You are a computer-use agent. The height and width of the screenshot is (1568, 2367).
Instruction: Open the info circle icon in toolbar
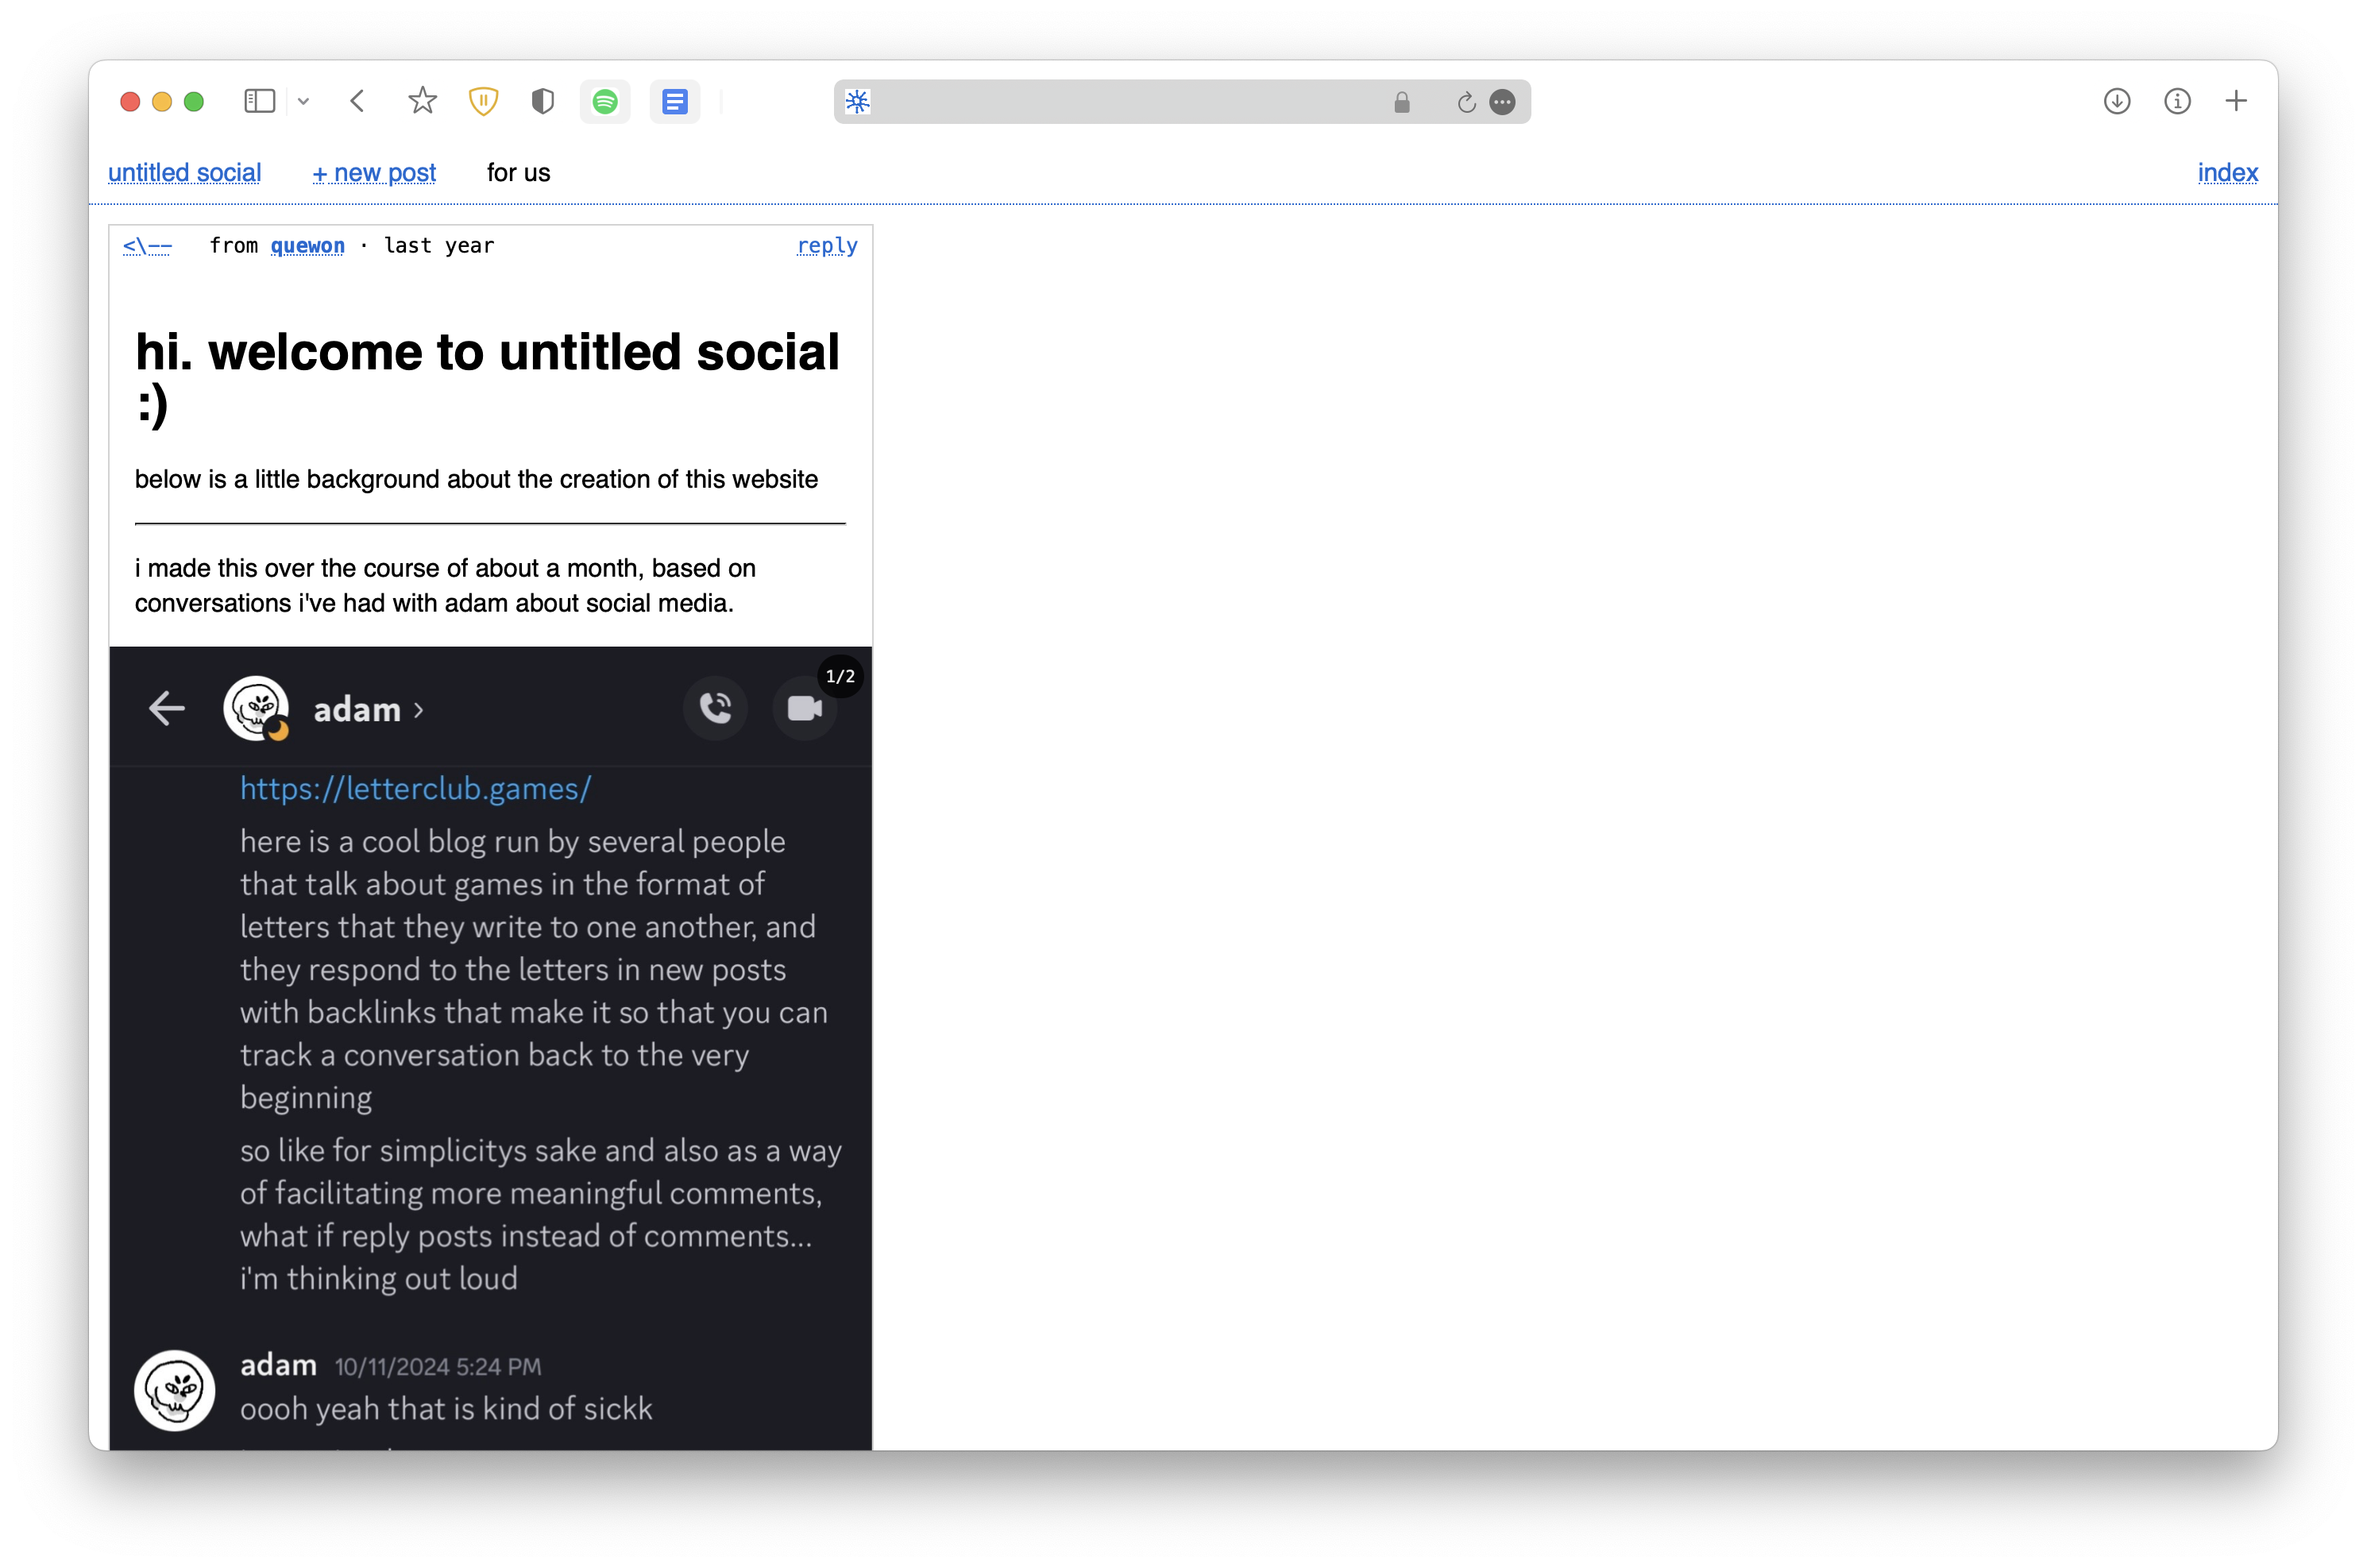click(x=2177, y=101)
